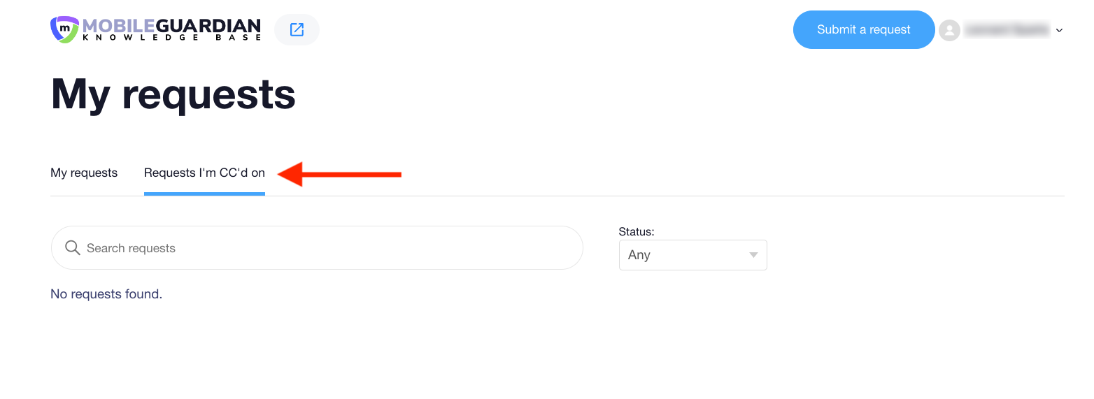Image resolution: width=1094 pixels, height=399 pixels.
Task: Switch to the My requests tab
Action: (x=84, y=173)
